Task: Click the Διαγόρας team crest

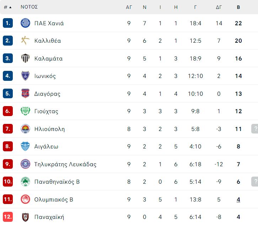Action: tap(25, 94)
